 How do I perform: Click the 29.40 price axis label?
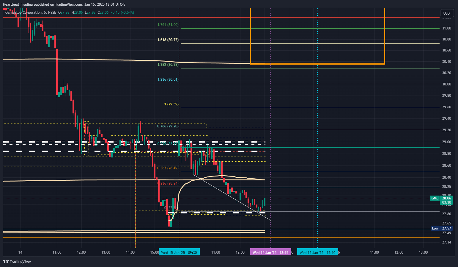(x=446, y=118)
